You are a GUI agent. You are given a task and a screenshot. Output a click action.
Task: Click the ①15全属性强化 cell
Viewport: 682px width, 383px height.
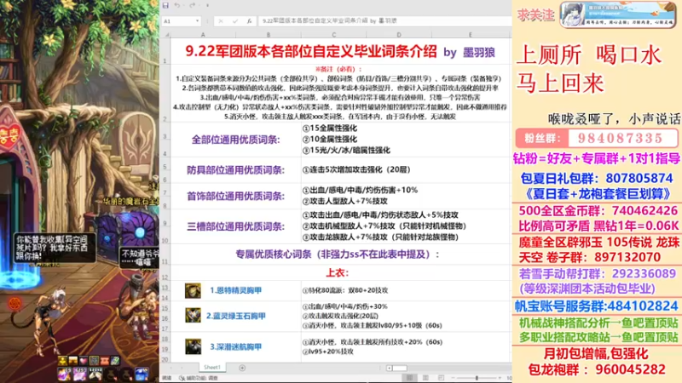click(330, 129)
